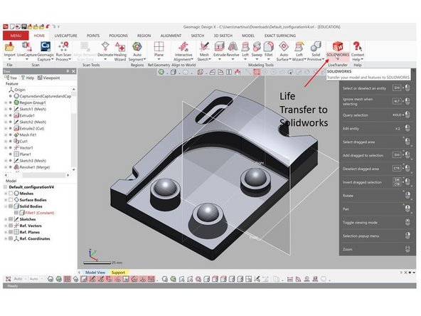The image size is (421, 316).
Task: Expand the Meshes model node
Action: click(6, 193)
